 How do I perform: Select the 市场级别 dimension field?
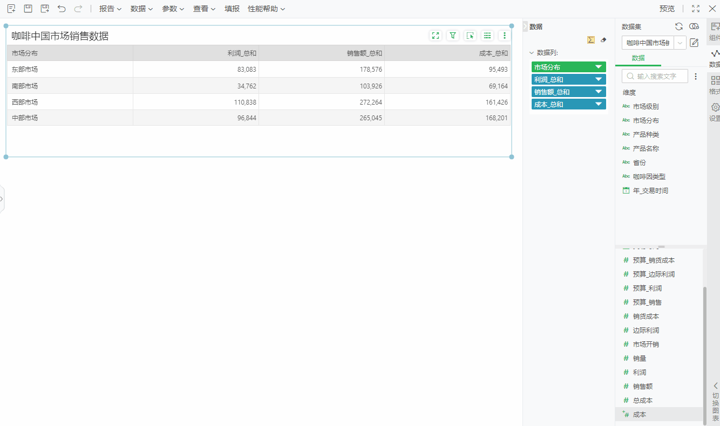646,106
